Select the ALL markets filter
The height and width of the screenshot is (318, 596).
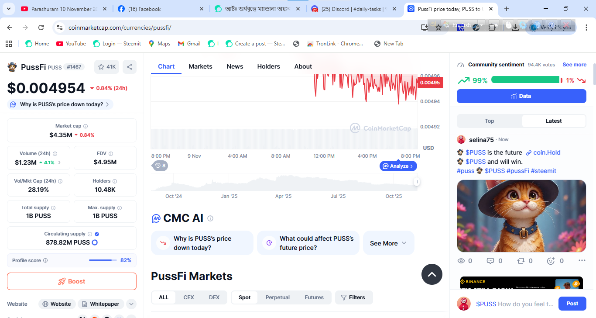(x=164, y=297)
